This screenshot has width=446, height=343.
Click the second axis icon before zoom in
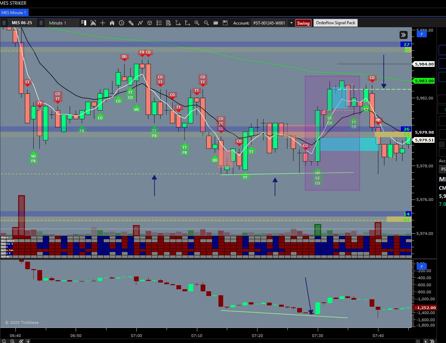[187, 23]
